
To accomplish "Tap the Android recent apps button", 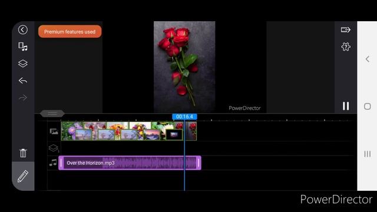I will pyautogui.click(x=367, y=154).
